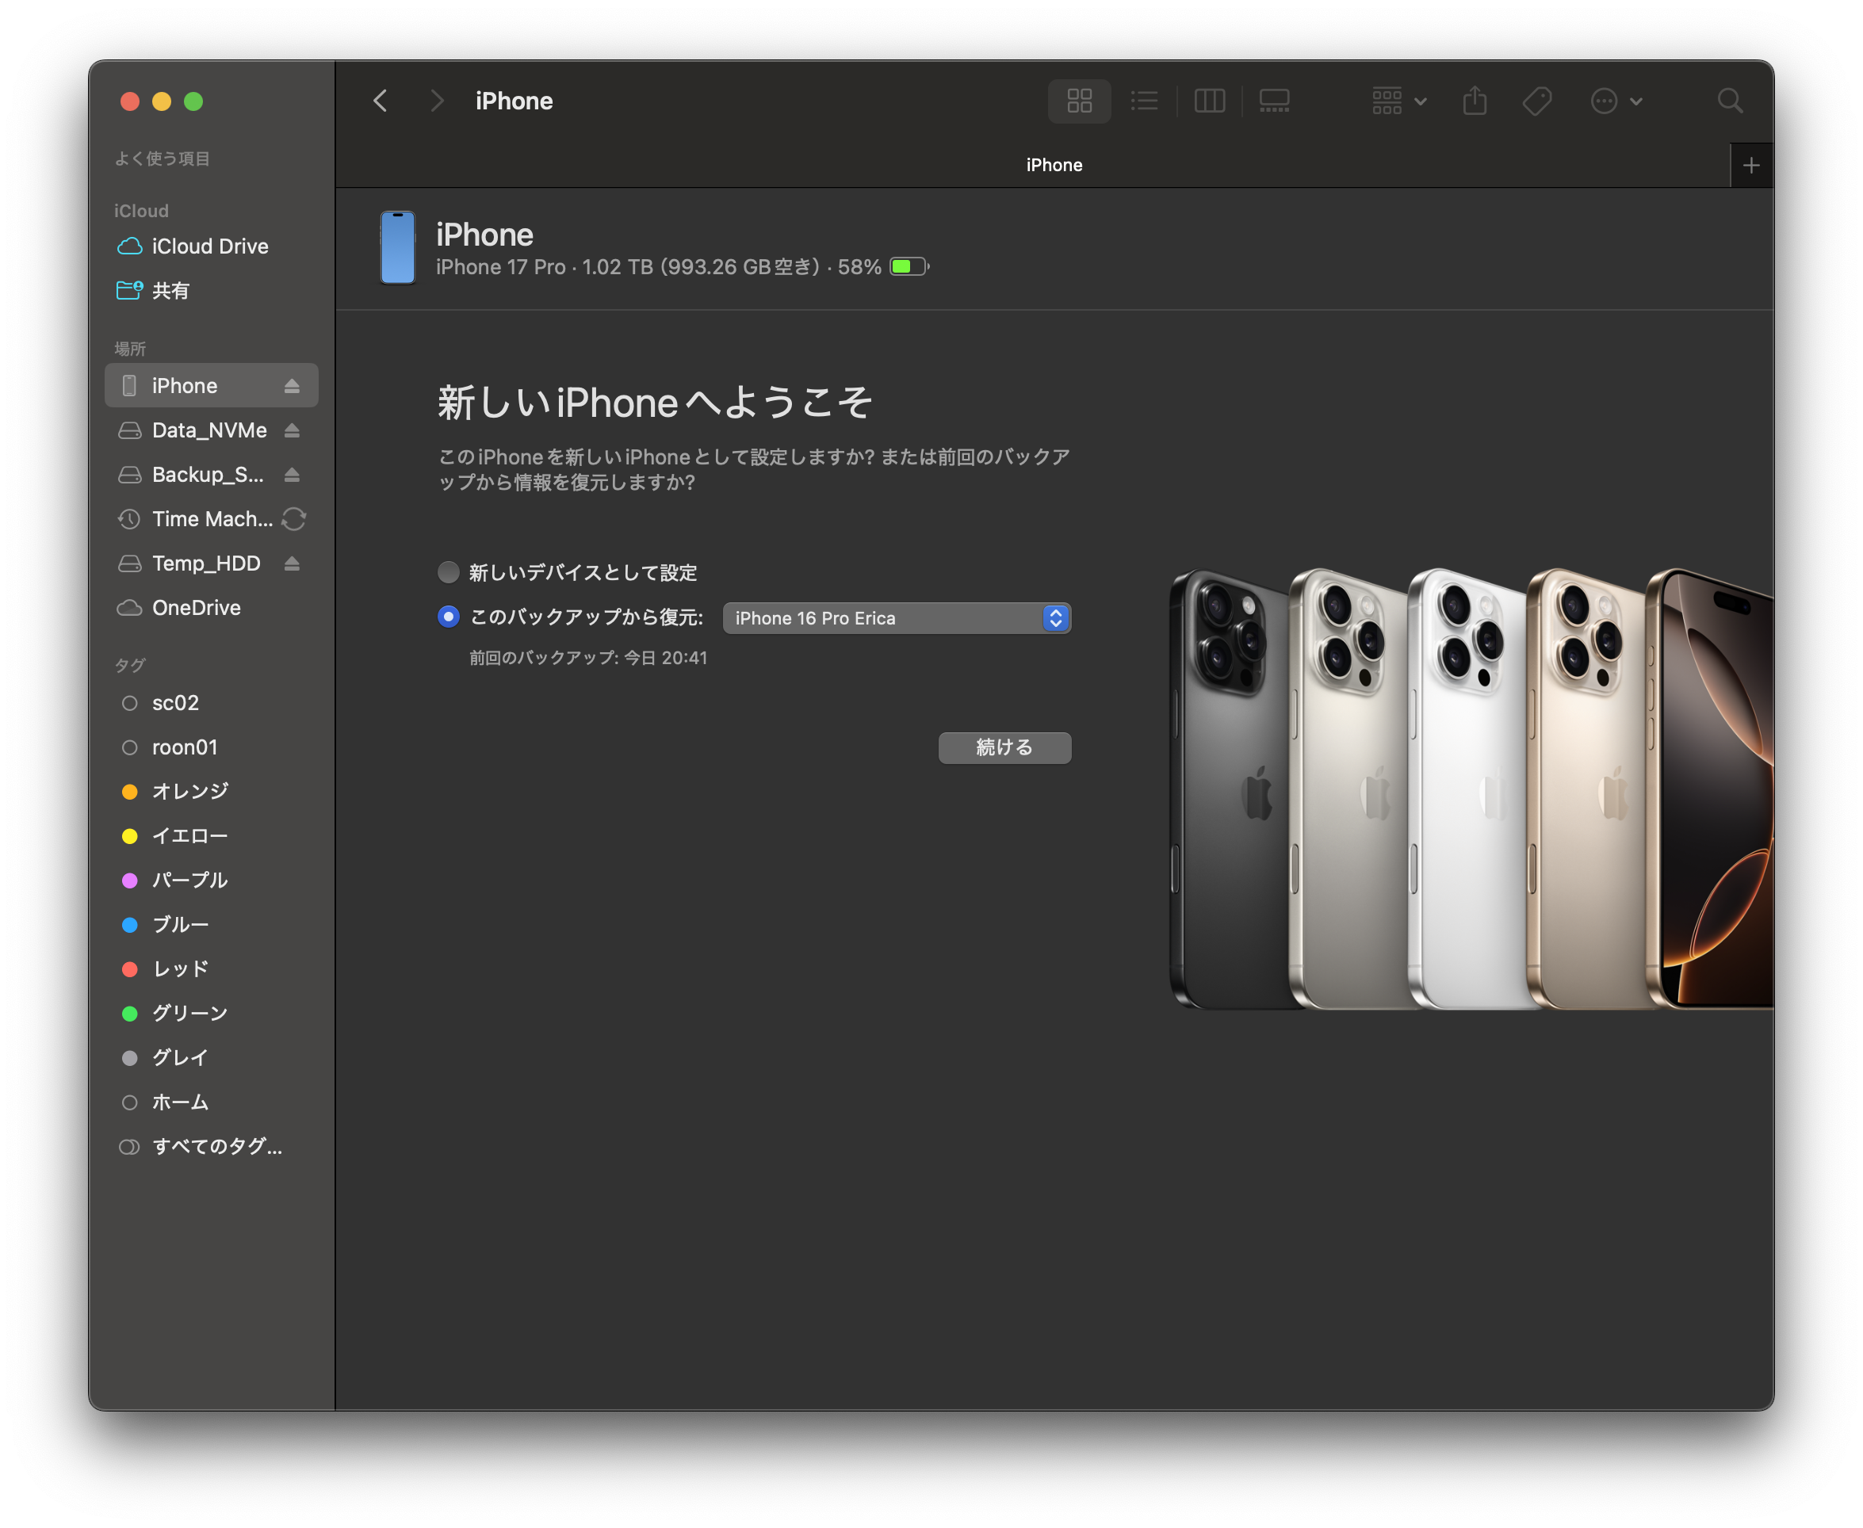
Task: Go back using the back arrow
Action: (x=381, y=101)
